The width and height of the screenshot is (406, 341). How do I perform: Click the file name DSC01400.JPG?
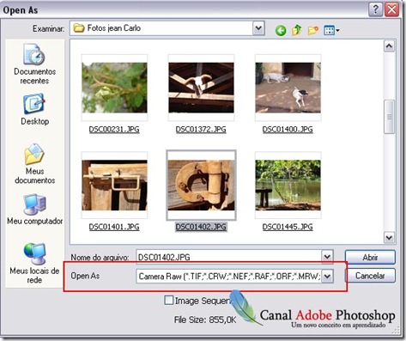[x=288, y=130]
